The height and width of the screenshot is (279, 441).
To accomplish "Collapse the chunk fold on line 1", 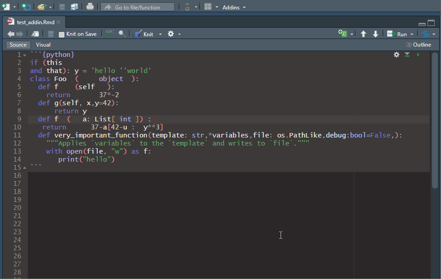I will (25, 55).
